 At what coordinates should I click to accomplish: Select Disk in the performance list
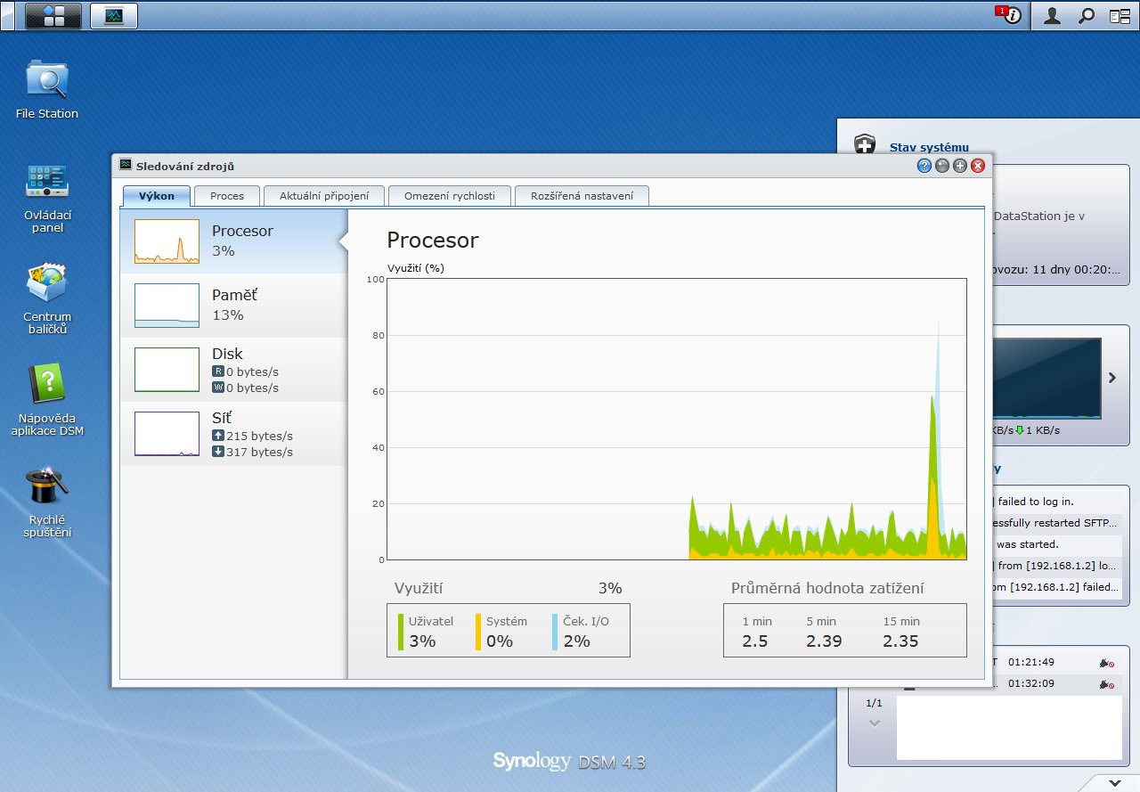point(233,369)
